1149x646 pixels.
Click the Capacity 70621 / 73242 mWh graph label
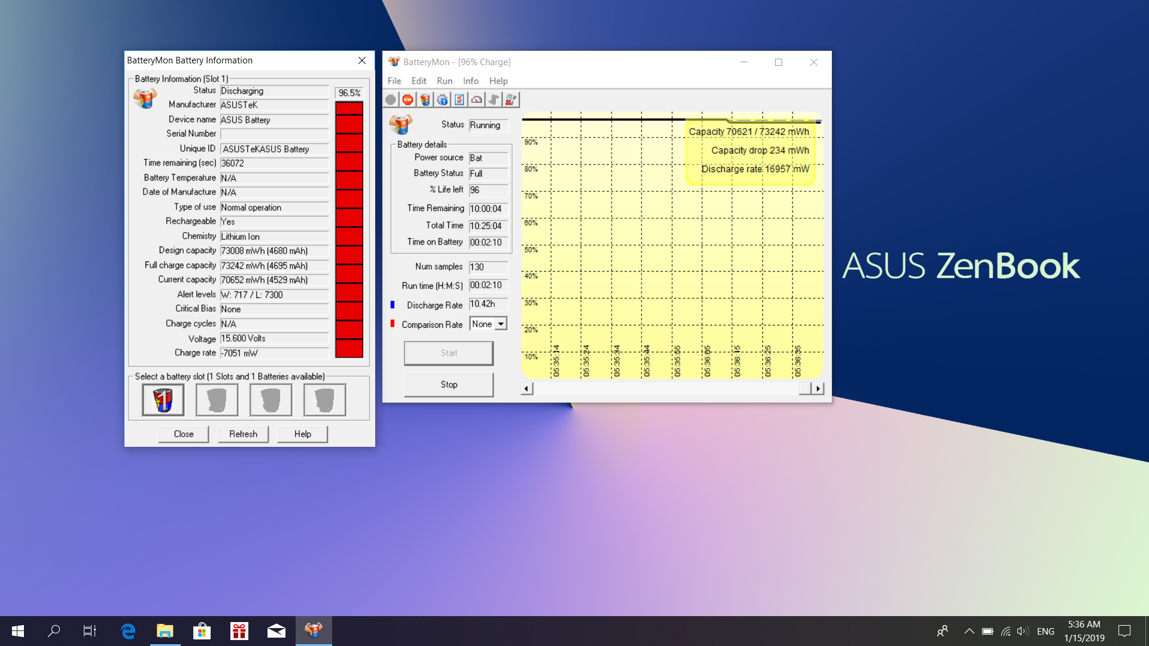tap(749, 132)
